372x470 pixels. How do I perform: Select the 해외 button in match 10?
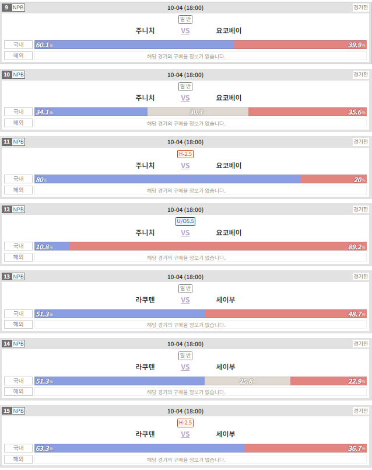click(18, 123)
